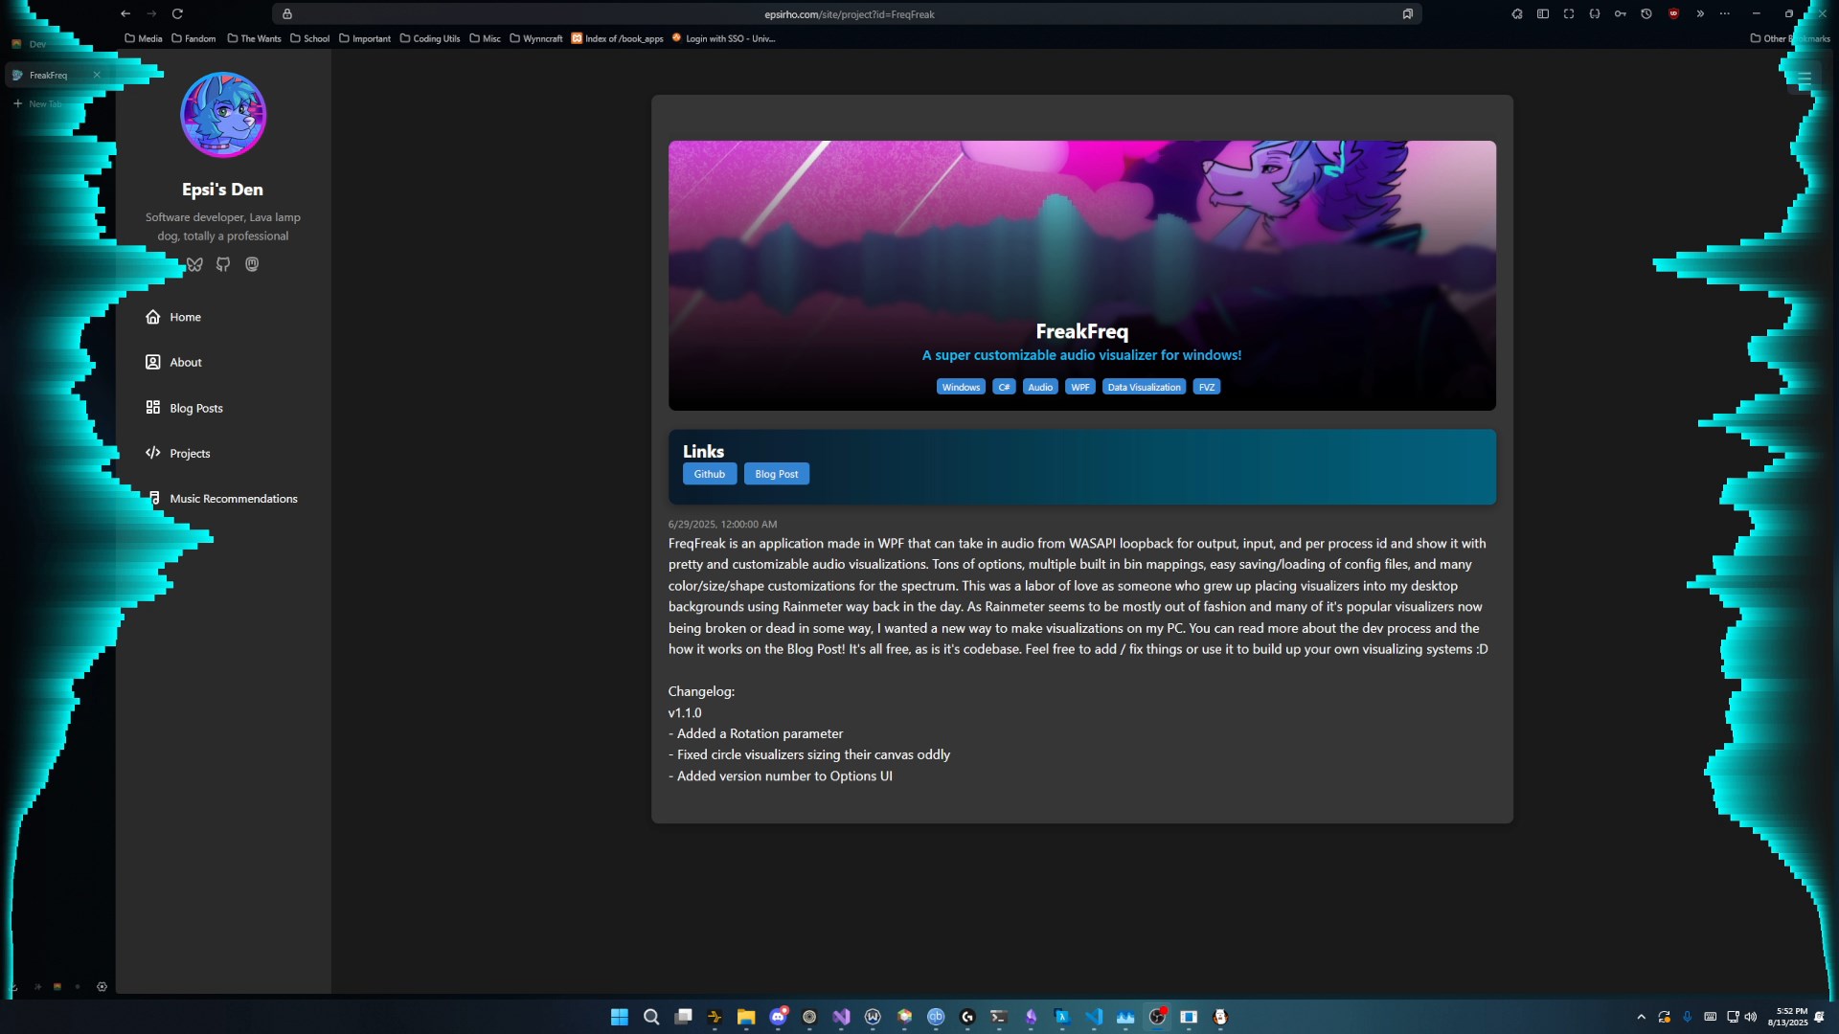Toggle the hamburger menu at page top right

(x=1805, y=78)
